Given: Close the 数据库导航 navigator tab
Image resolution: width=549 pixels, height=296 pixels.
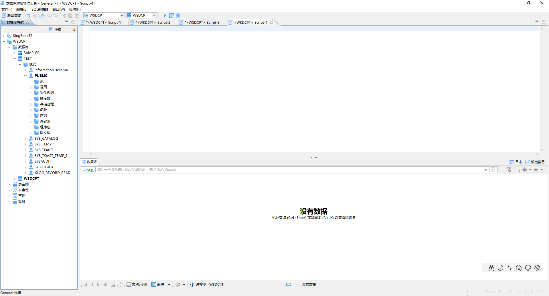Looking at the screenshot, I should pyautogui.click(x=27, y=22).
